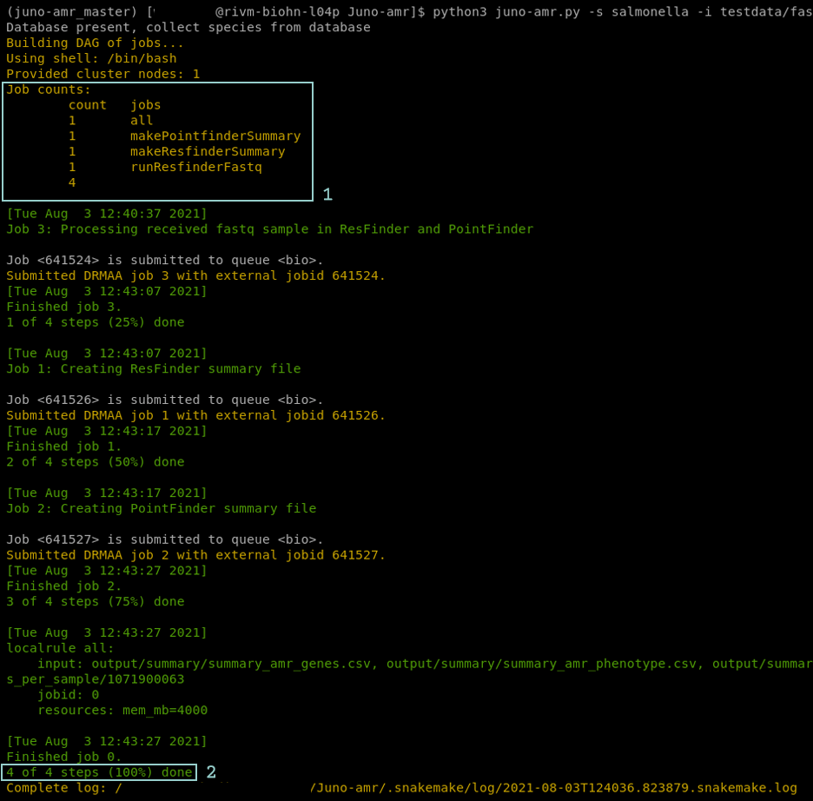
Task: Click 'Submitted DRMAA job 3' line
Action: click(196, 275)
